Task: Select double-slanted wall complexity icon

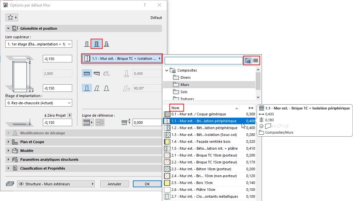Action: pyautogui.click(x=106, y=88)
